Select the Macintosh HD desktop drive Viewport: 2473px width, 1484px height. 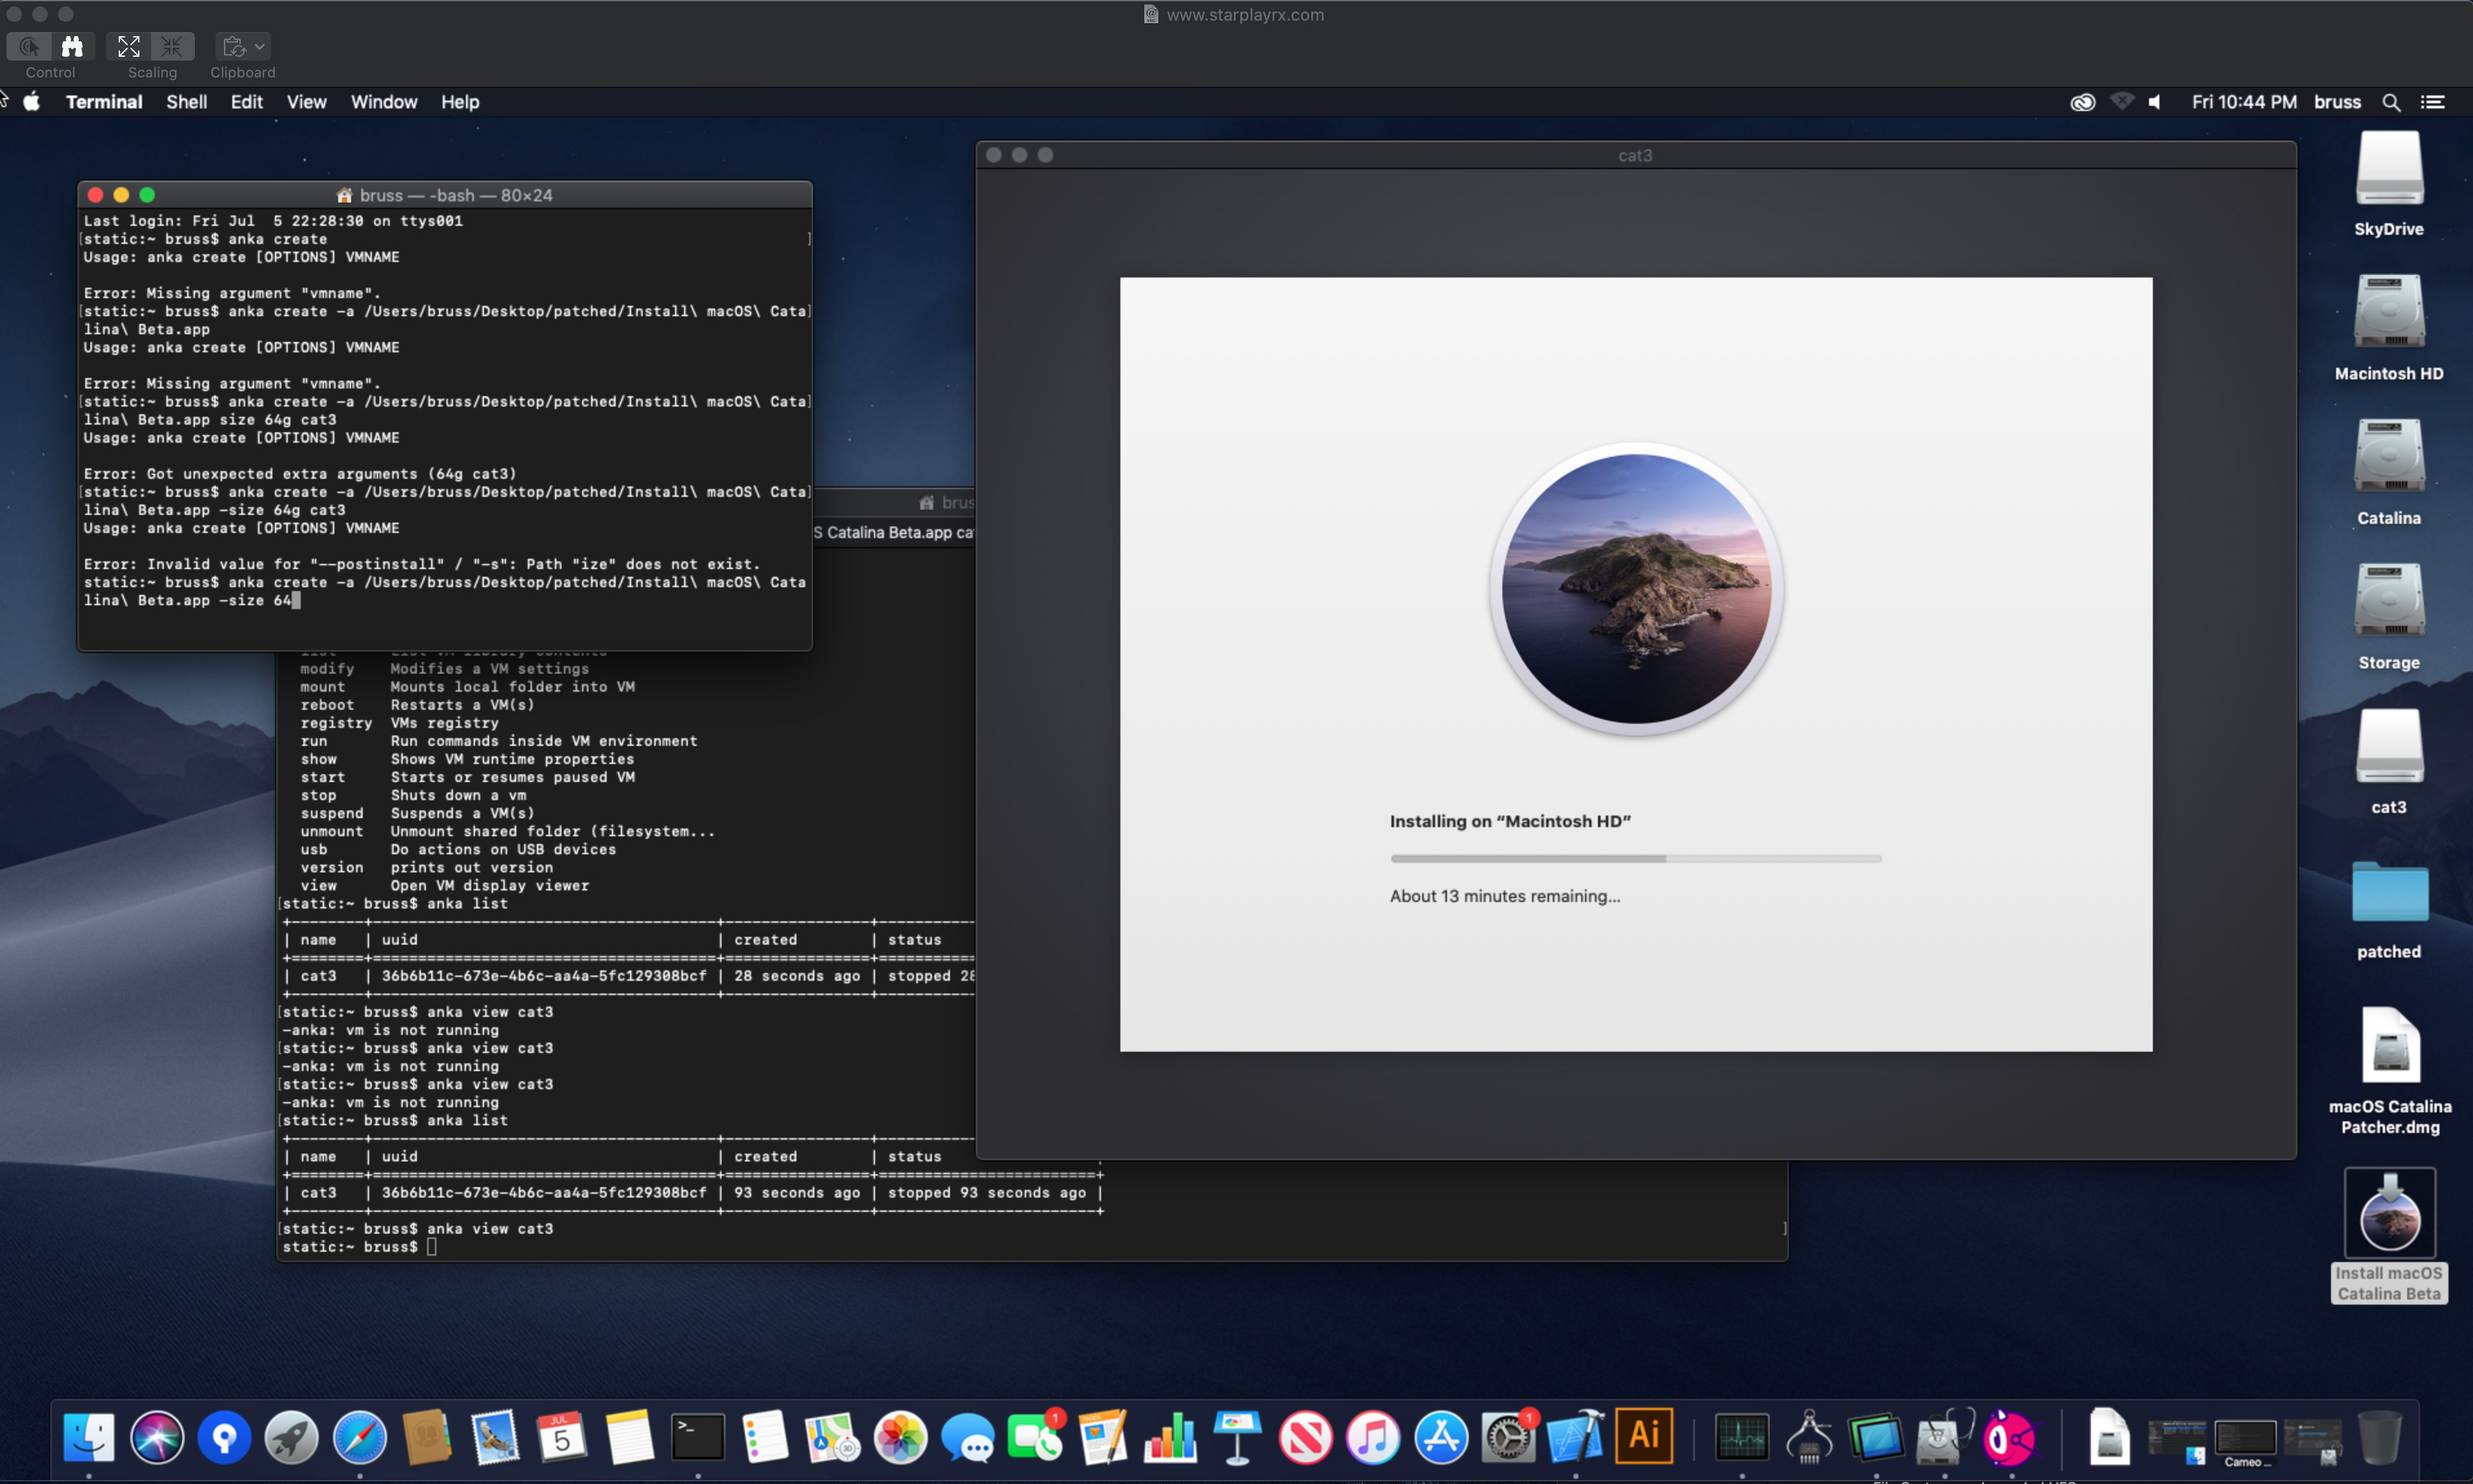point(2389,328)
